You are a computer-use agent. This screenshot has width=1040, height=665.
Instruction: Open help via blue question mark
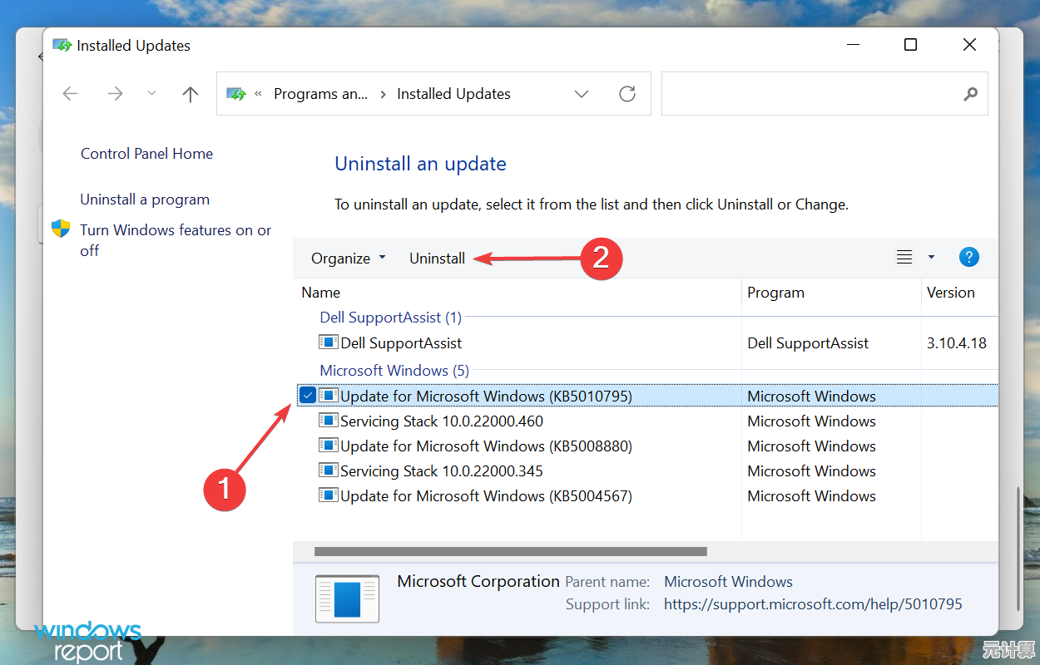point(968,258)
